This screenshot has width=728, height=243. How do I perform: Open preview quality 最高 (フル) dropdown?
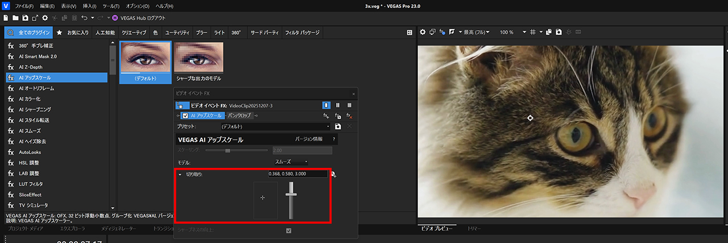[477, 32]
